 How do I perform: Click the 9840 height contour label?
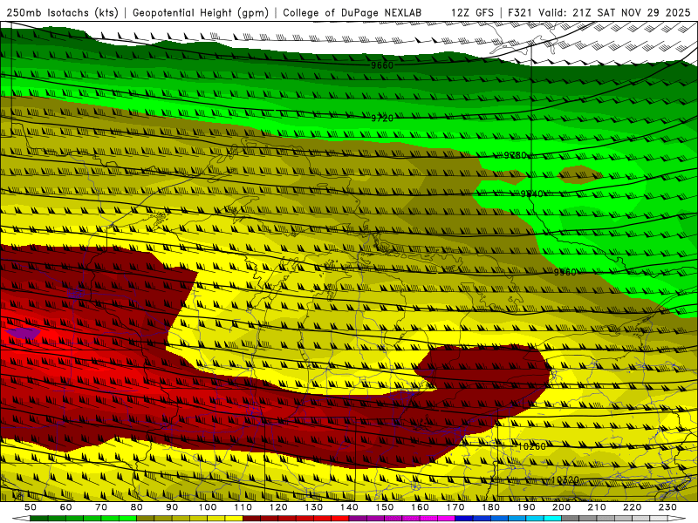click(532, 194)
